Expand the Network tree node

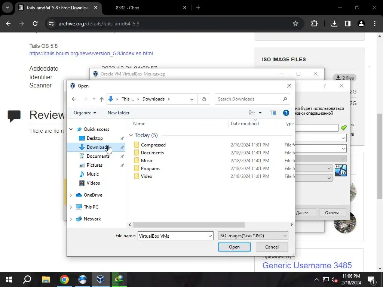click(71, 219)
